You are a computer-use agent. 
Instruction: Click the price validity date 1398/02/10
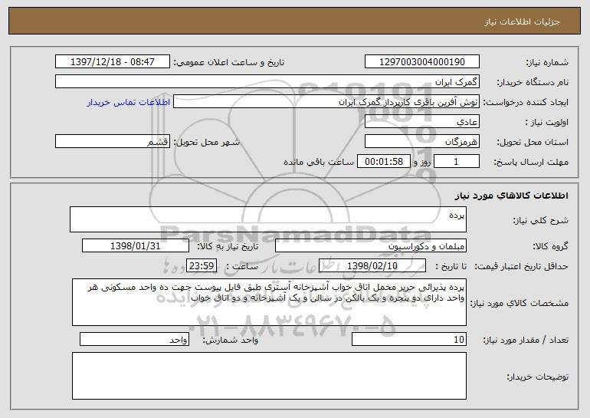click(x=372, y=266)
